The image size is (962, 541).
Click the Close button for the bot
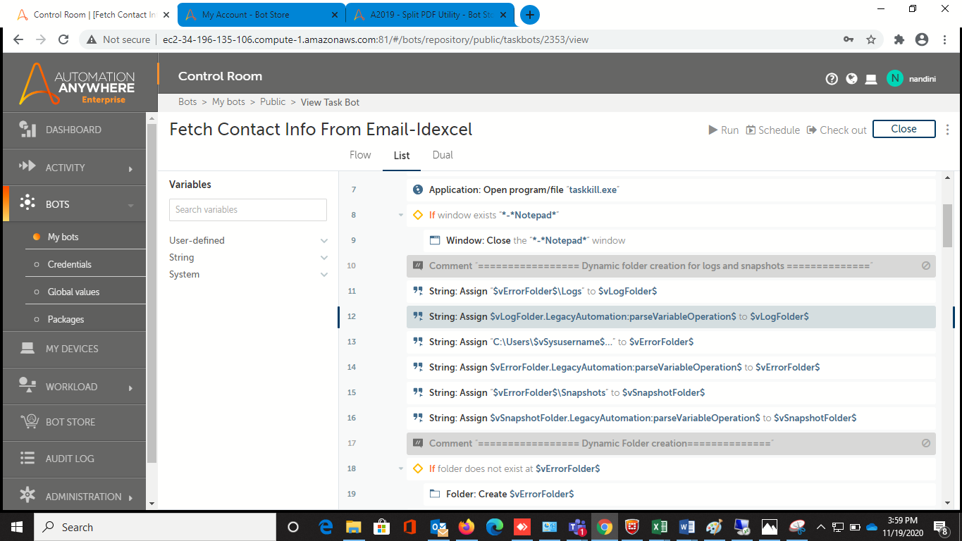click(x=904, y=129)
